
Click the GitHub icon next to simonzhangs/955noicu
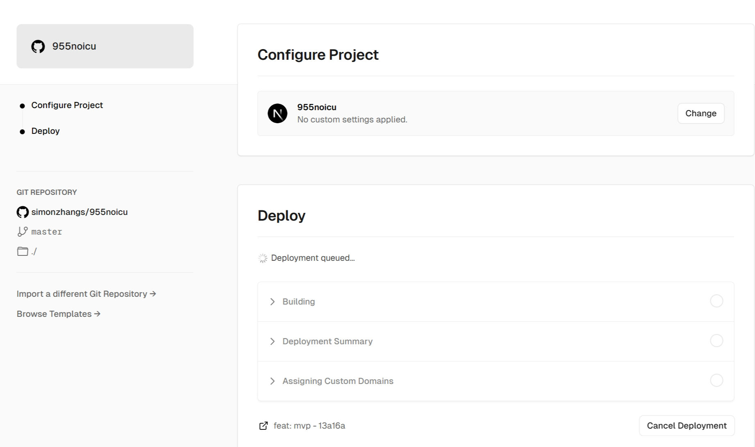click(x=23, y=212)
